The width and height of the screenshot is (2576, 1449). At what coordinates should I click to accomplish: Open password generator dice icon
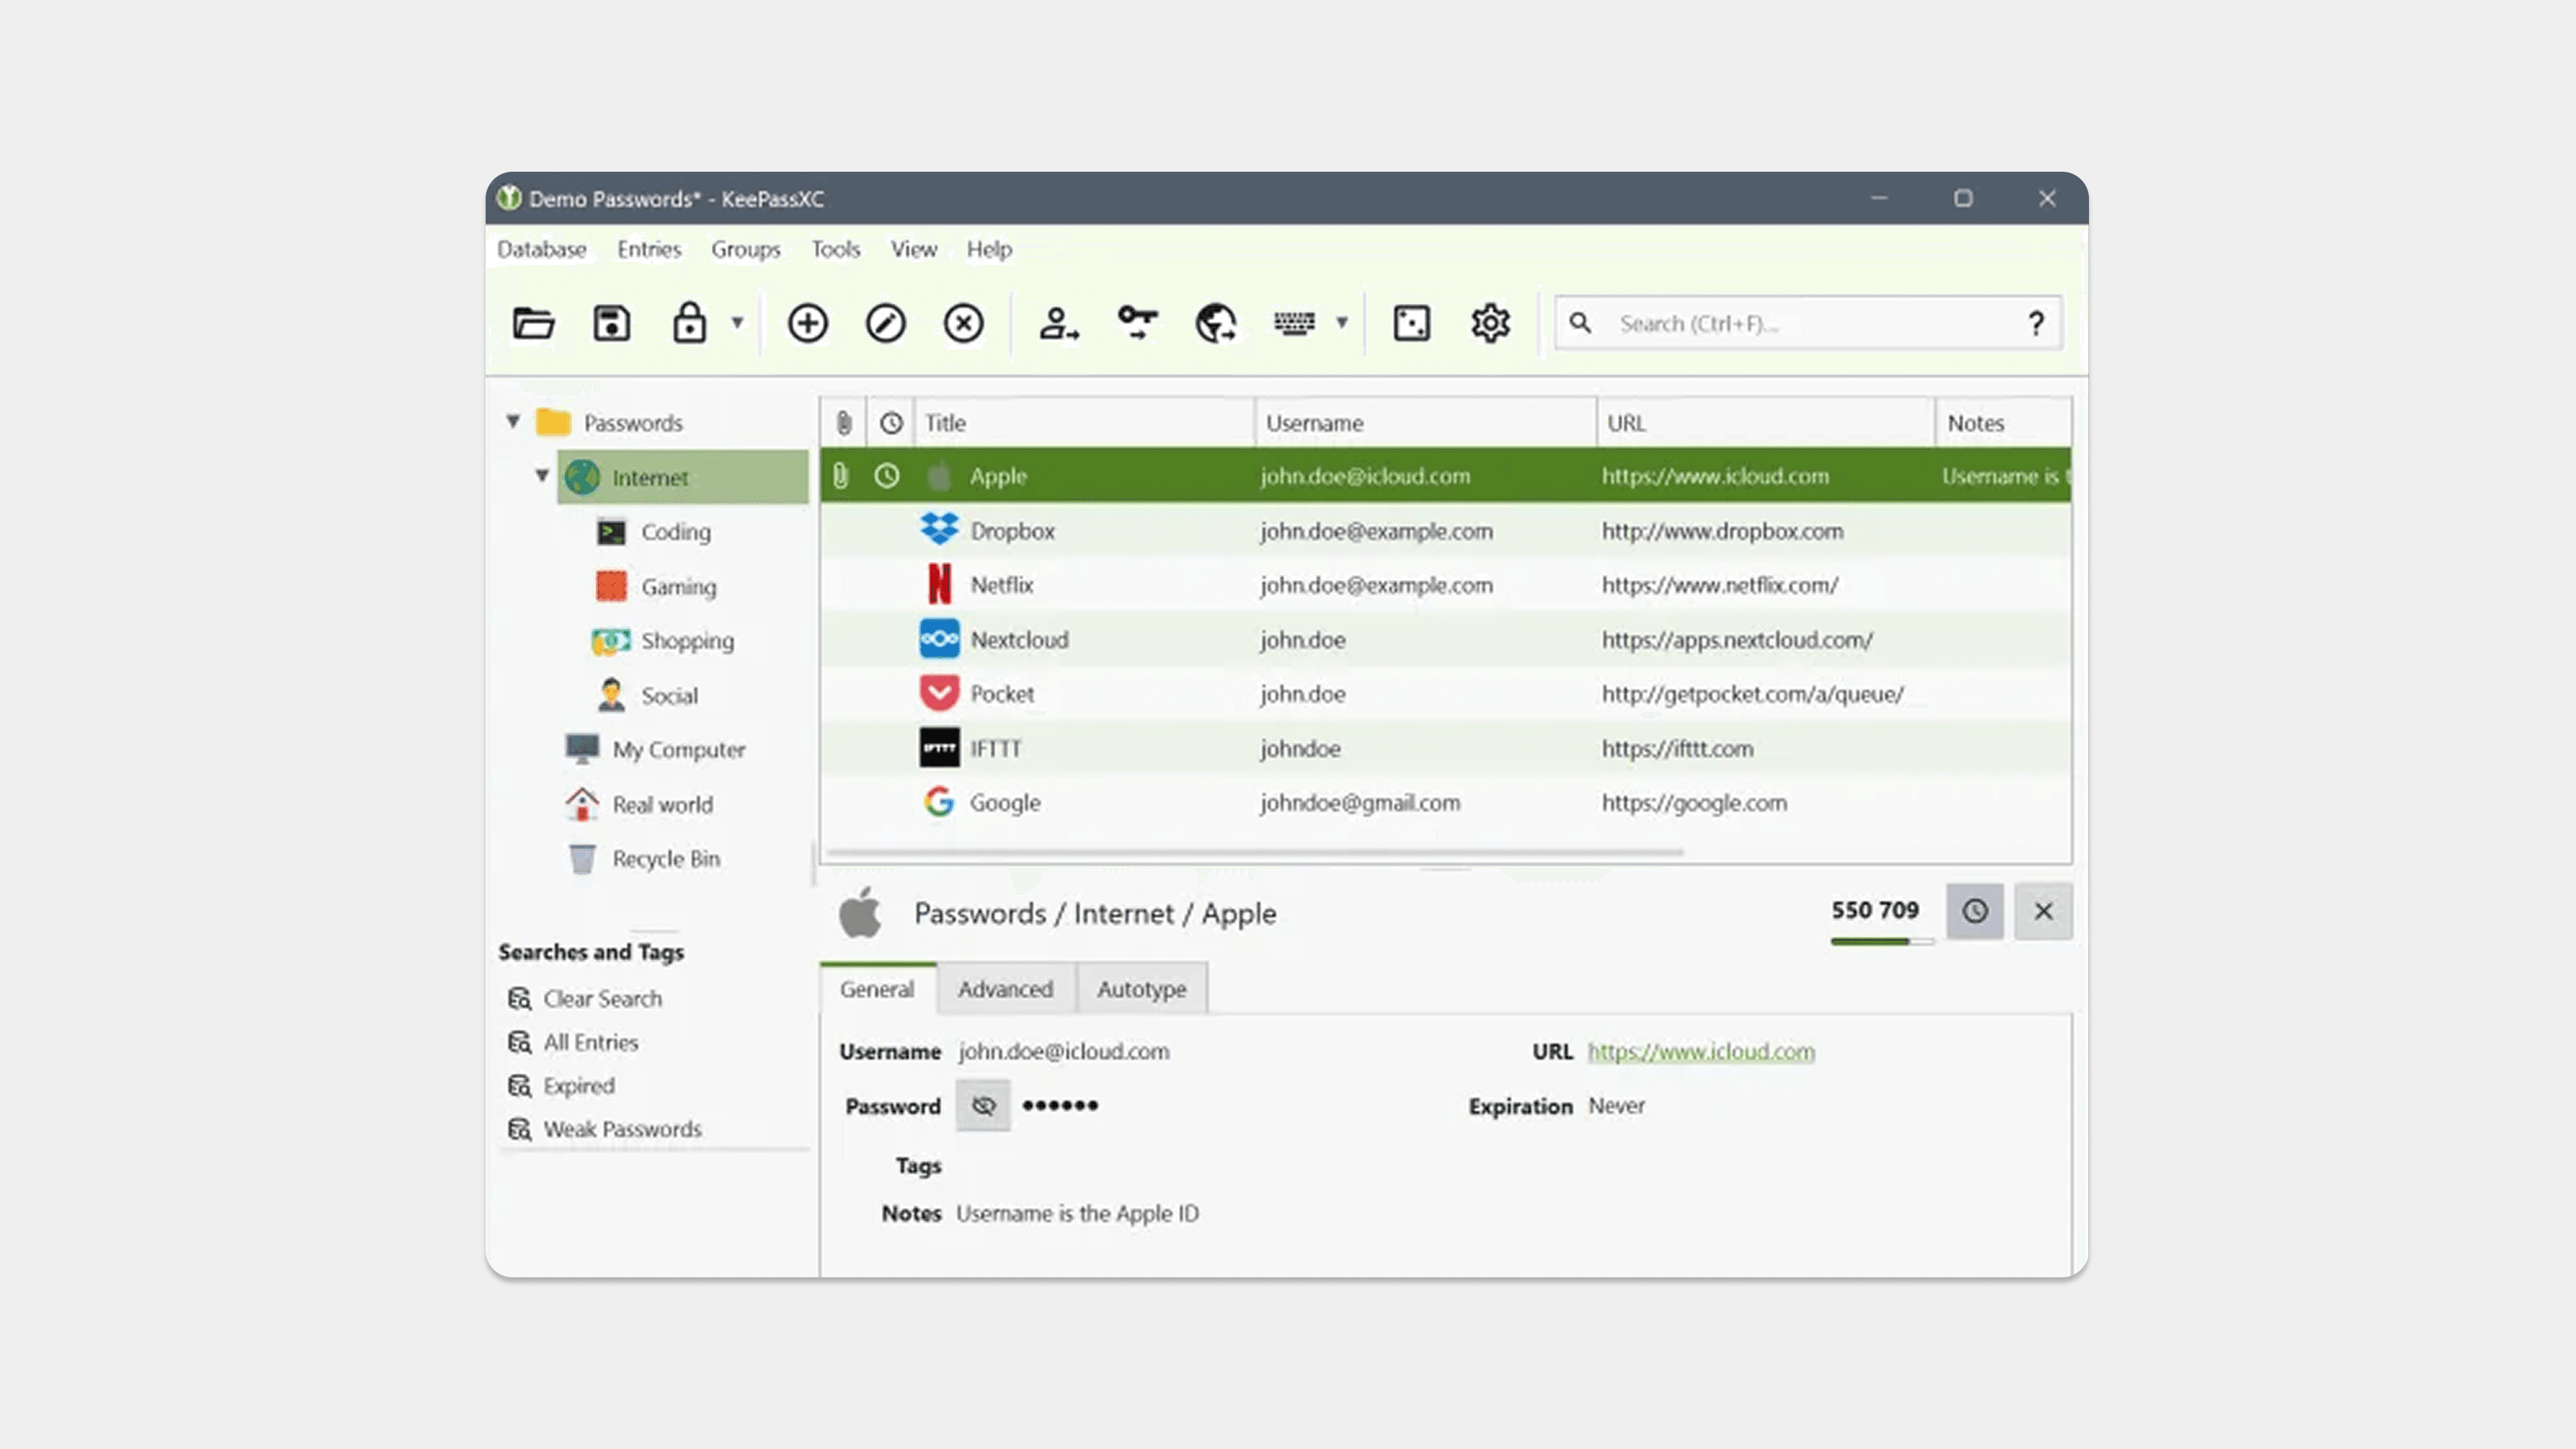pos(1411,323)
